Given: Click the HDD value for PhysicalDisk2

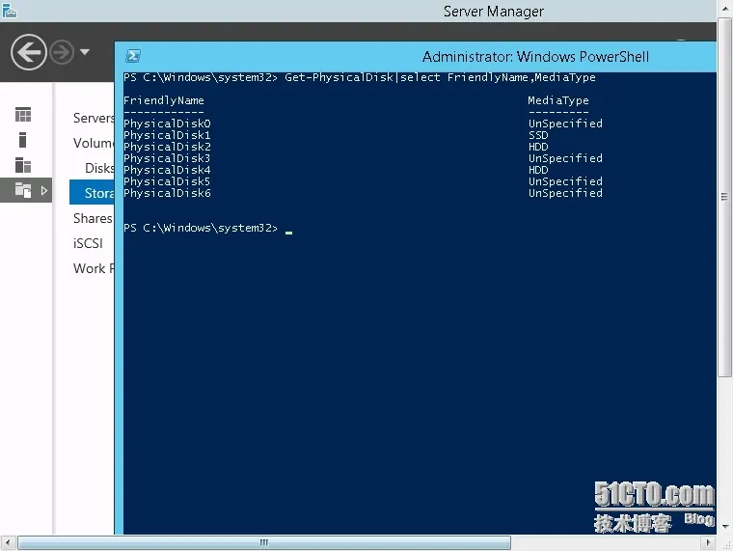Looking at the screenshot, I should 538,147.
